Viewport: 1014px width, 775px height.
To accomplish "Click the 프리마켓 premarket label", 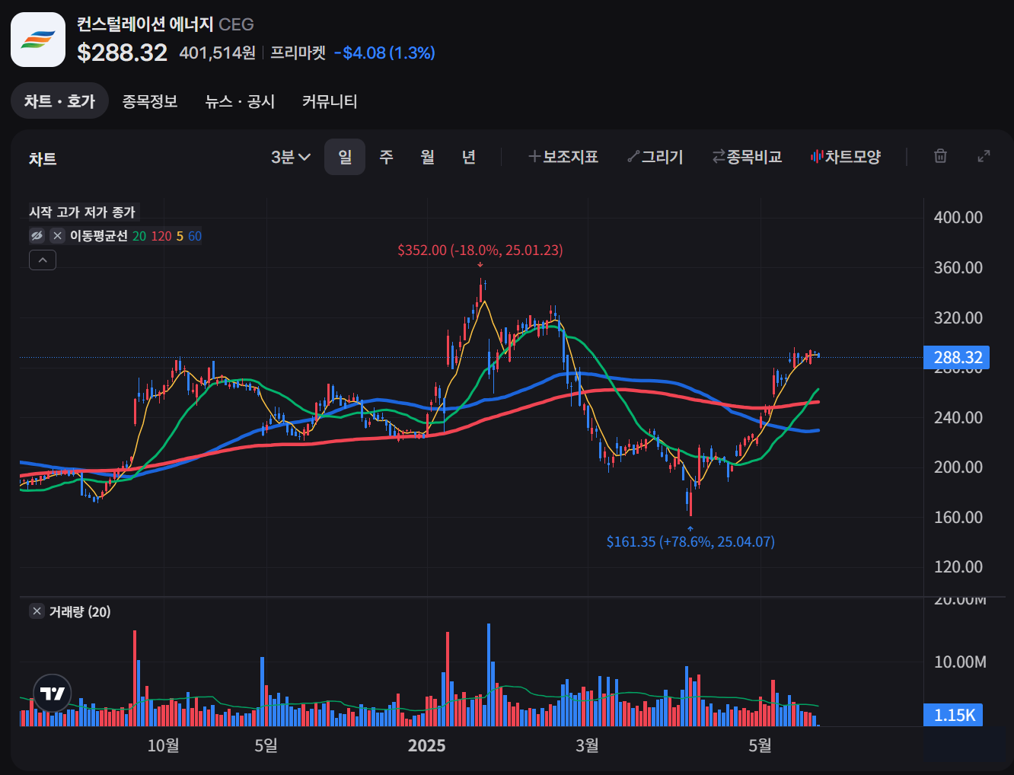I will click(x=298, y=53).
